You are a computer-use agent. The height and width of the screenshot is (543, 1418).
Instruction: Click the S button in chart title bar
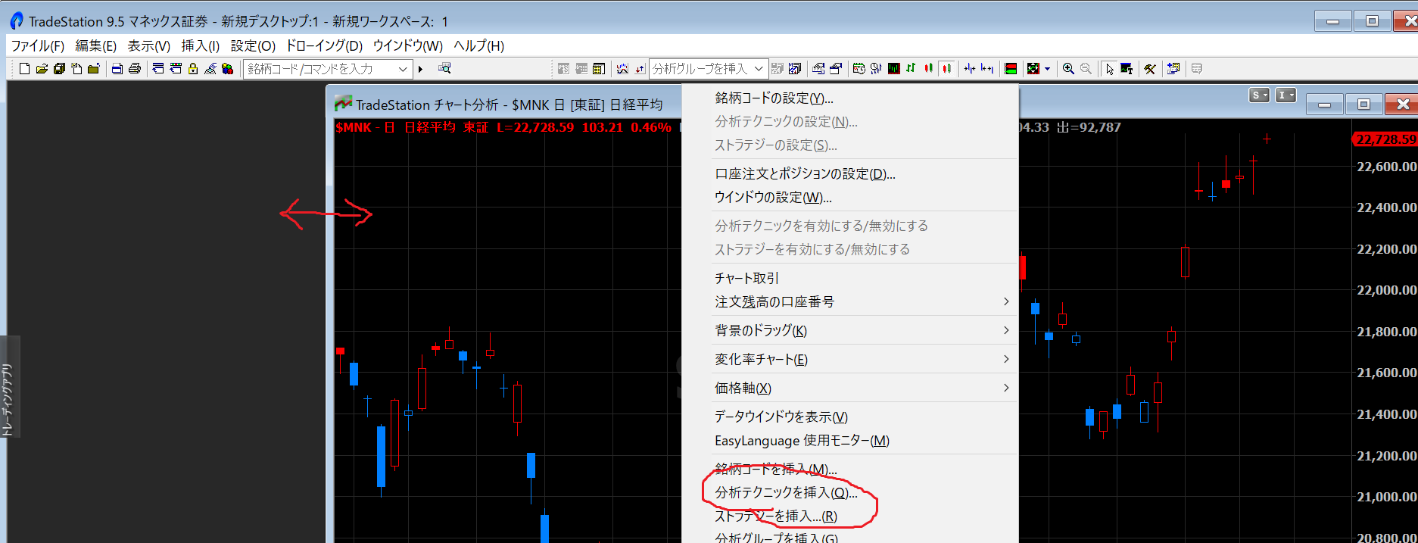(x=1258, y=95)
